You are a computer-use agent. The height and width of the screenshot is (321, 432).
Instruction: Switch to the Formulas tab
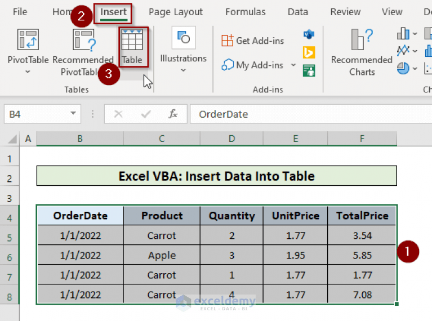pos(246,12)
